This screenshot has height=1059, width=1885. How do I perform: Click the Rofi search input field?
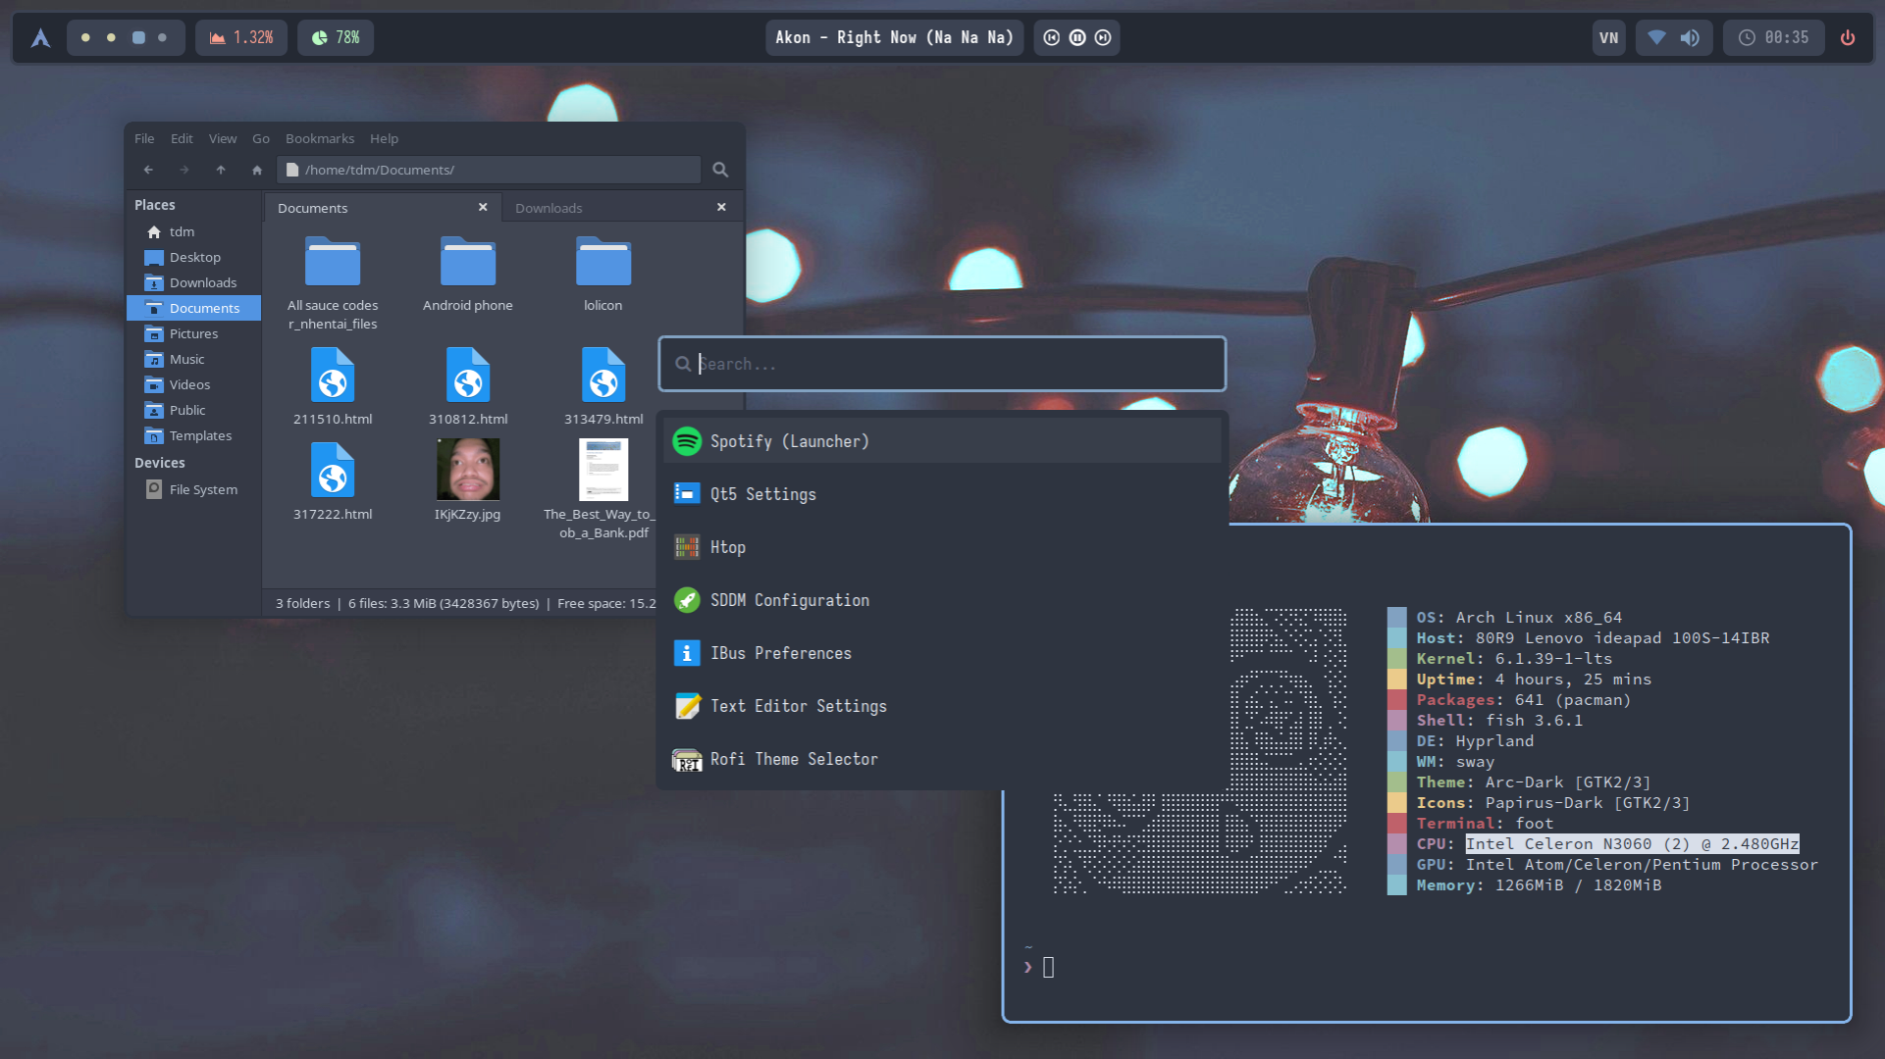click(942, 364)
